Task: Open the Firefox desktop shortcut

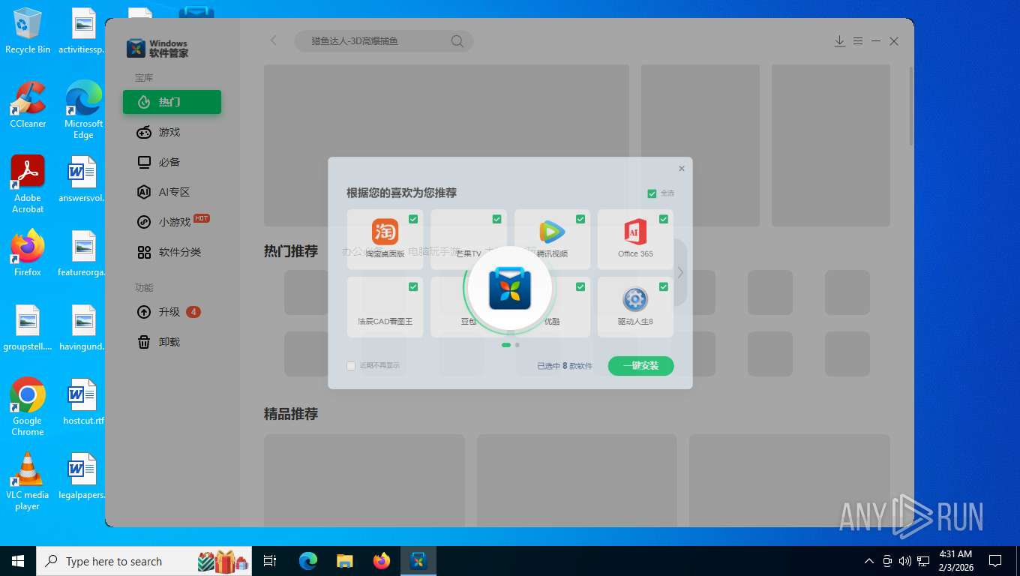Action: (x=28, y=253)
